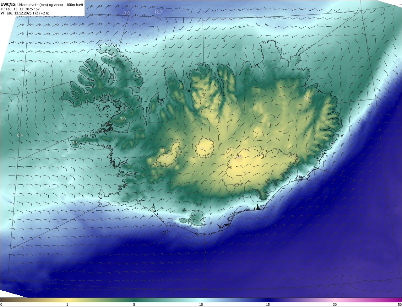Click the 6.4 value label on the map
This screenshot has height=307, width=402.
20,135
